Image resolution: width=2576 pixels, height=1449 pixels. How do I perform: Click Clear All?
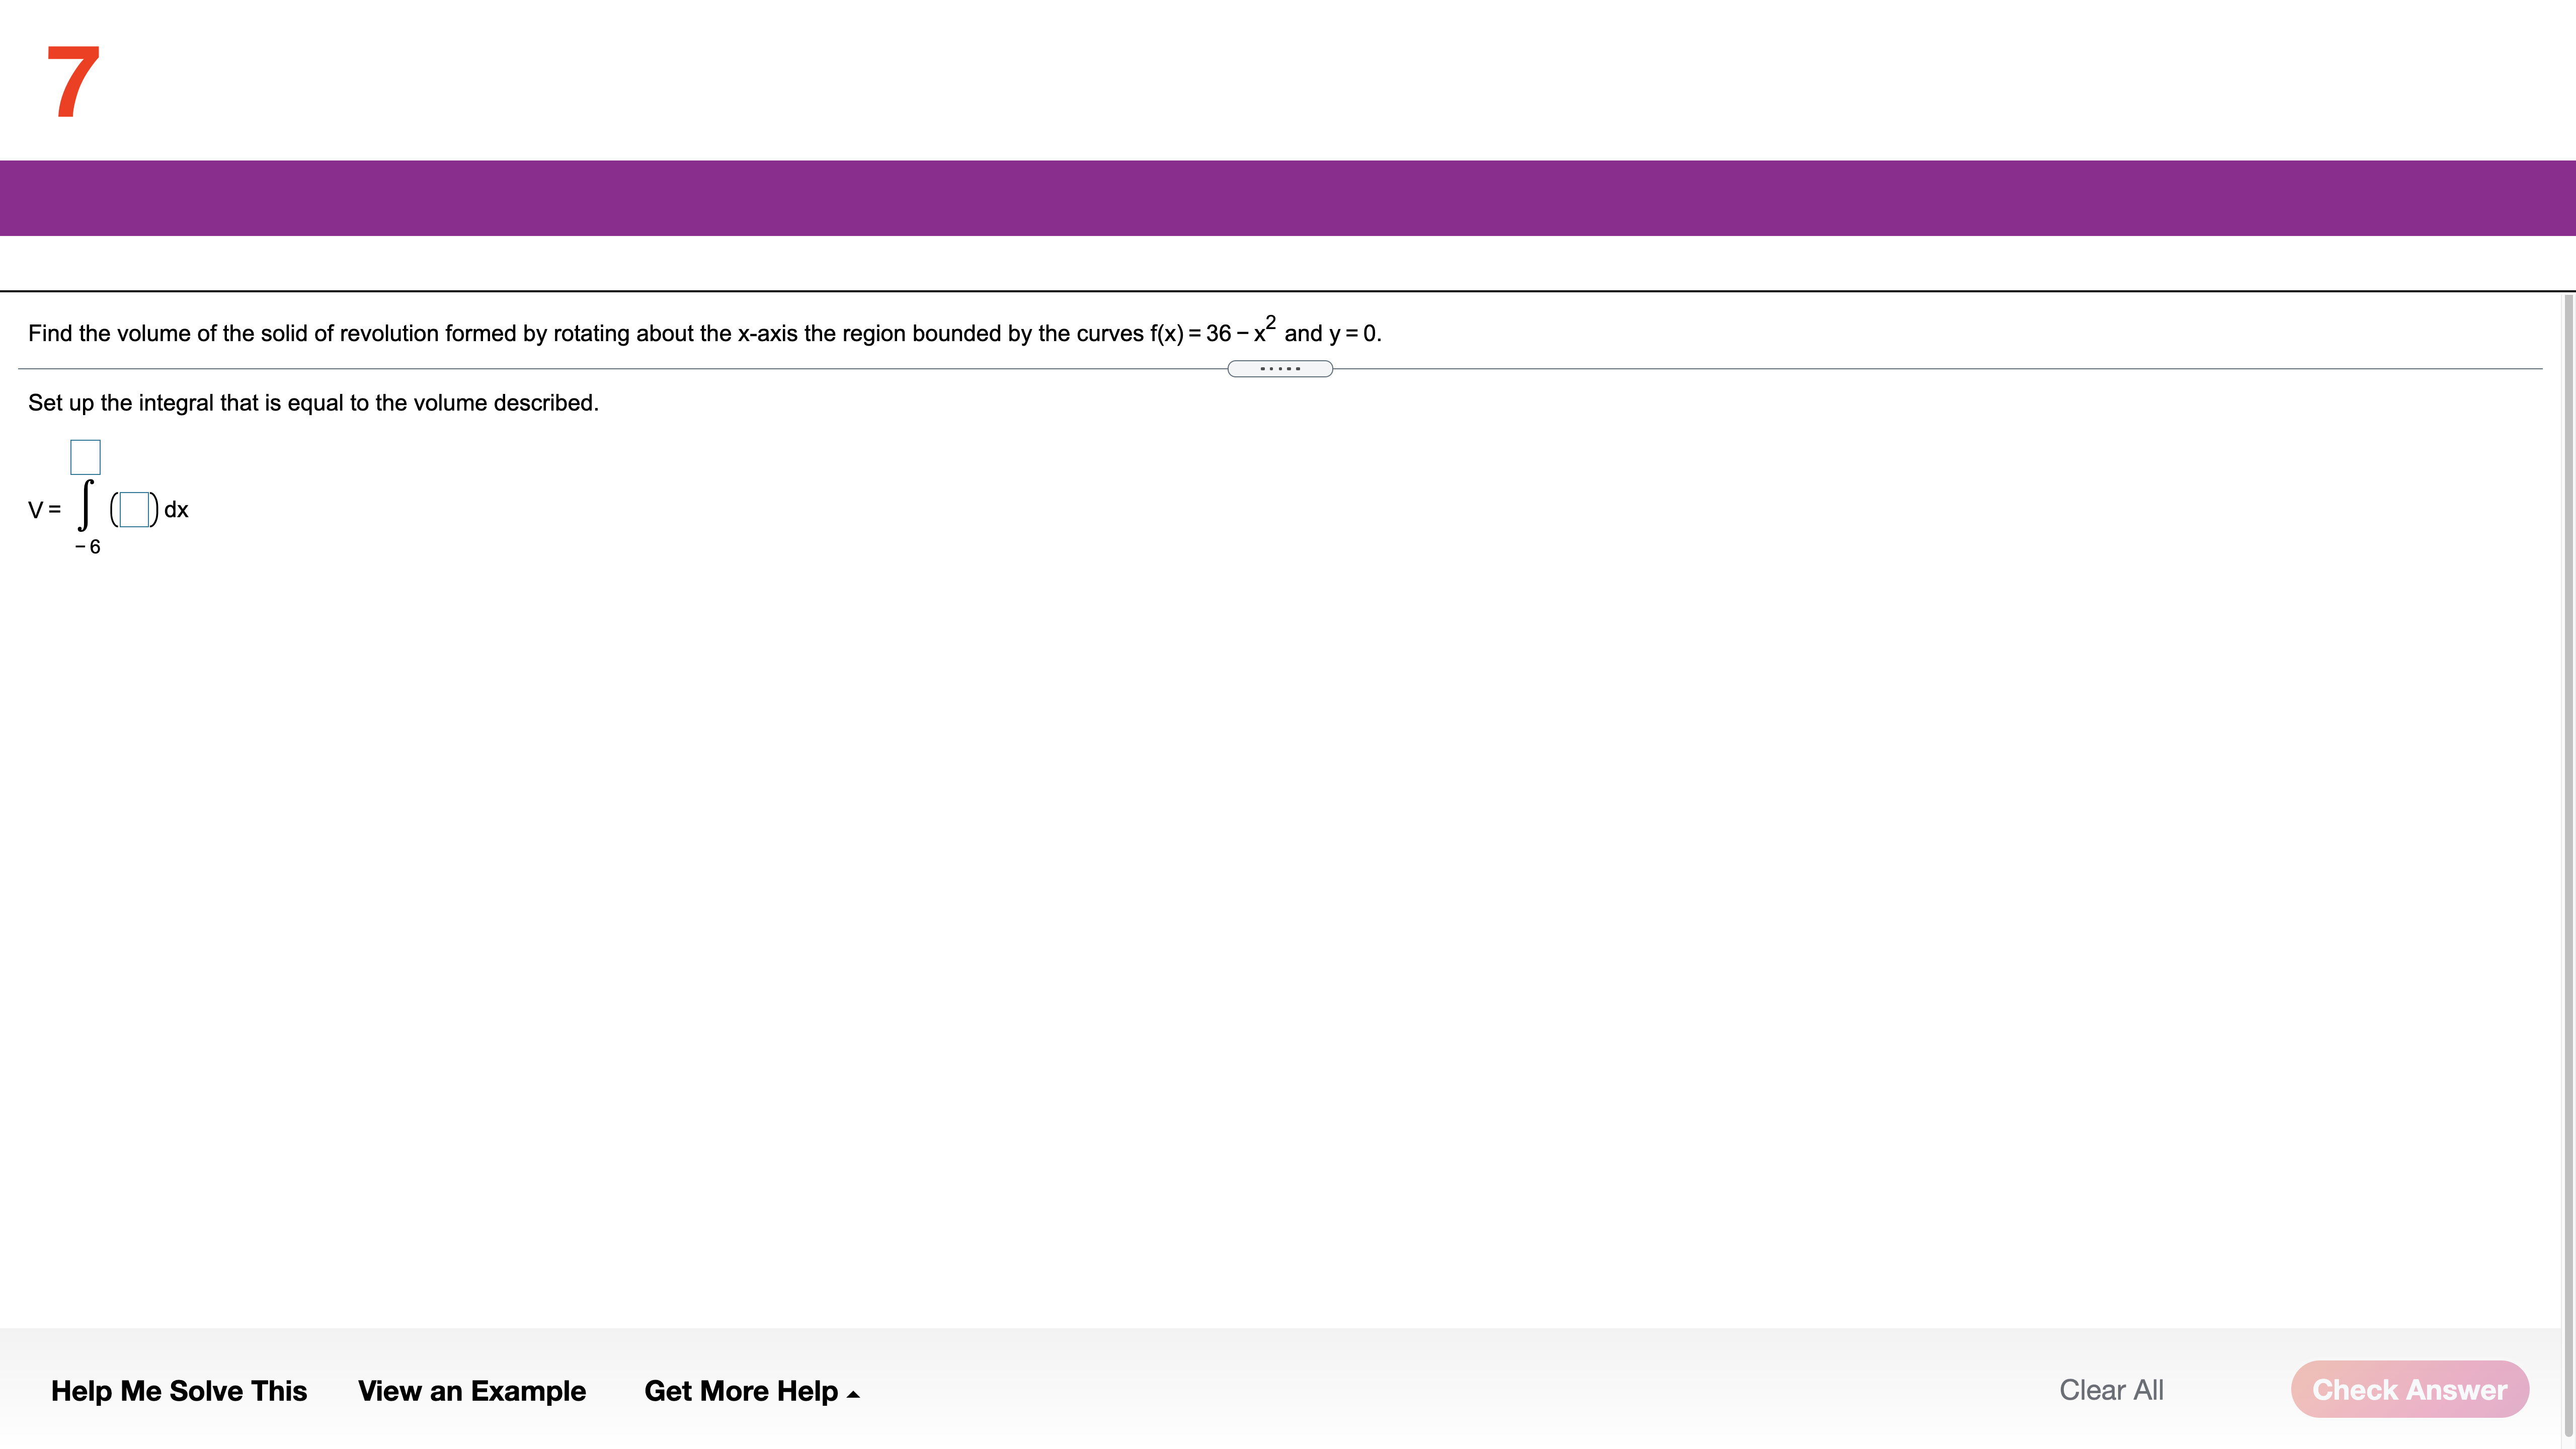tap(2111, 1390)
